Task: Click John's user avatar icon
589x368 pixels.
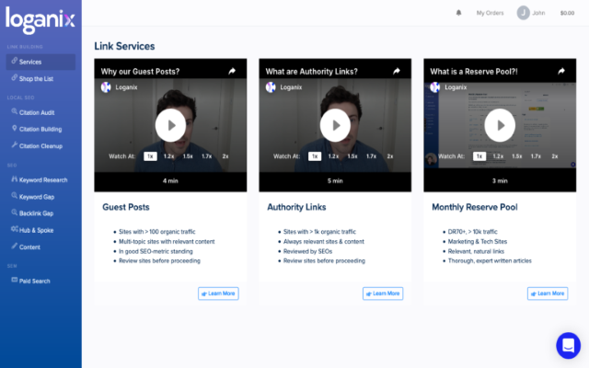Action: (524, 13)
